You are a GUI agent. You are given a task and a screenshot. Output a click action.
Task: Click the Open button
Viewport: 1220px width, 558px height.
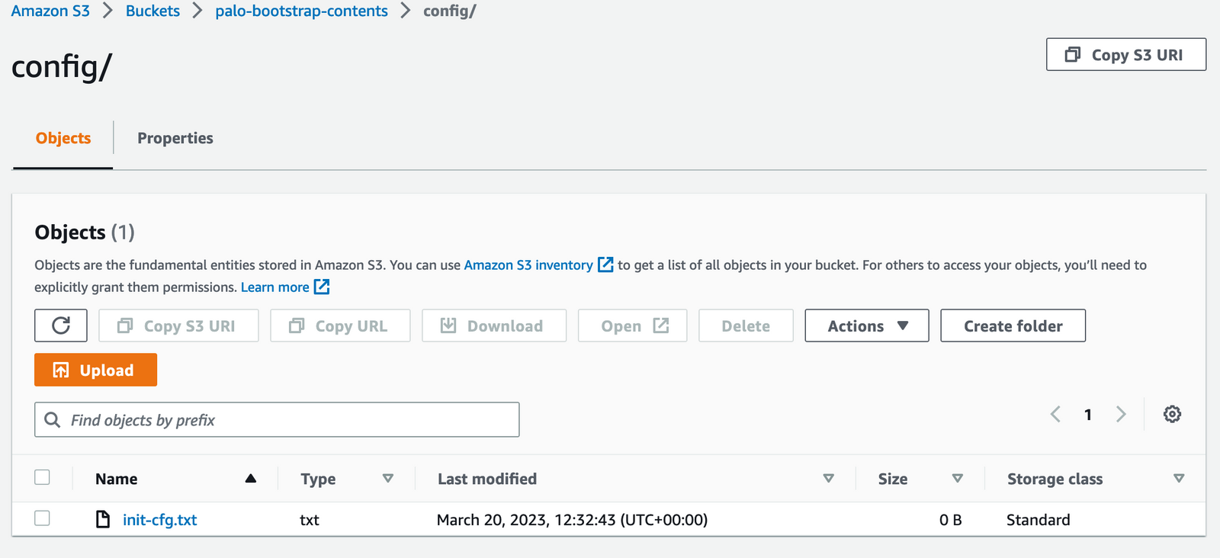632,325
